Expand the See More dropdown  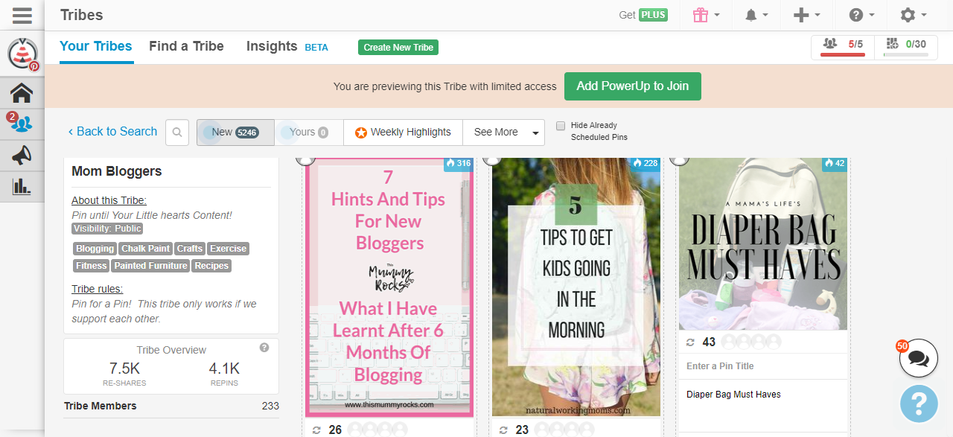[503, 133]
